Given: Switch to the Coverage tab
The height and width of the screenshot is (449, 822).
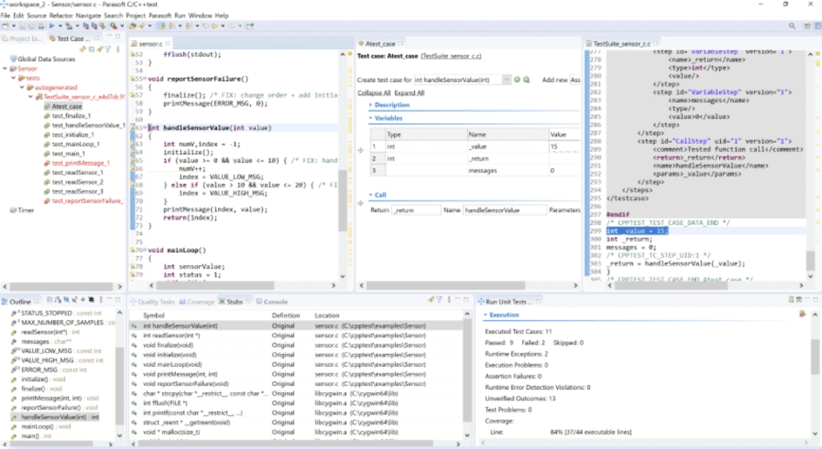Looking at the screenshot, I should coord(199,300).
